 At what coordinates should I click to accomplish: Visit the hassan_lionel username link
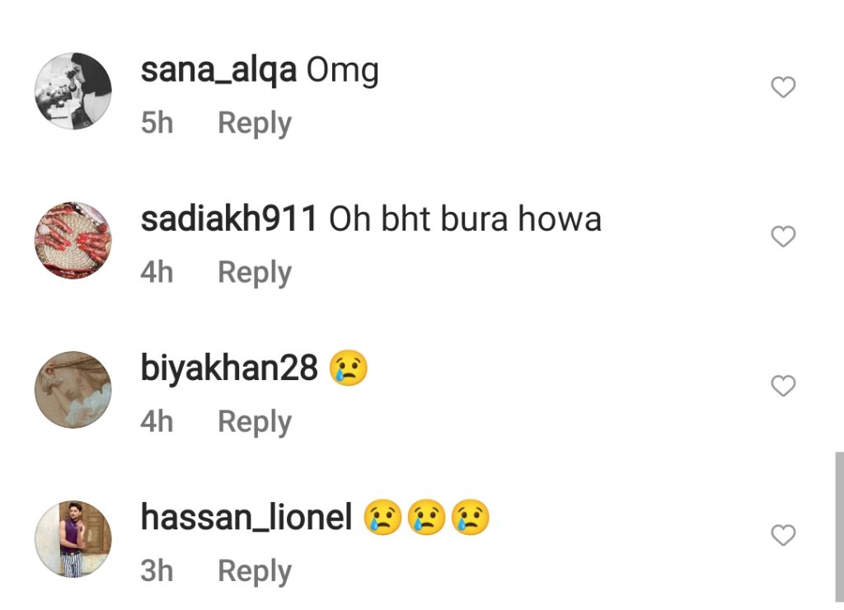246,517
